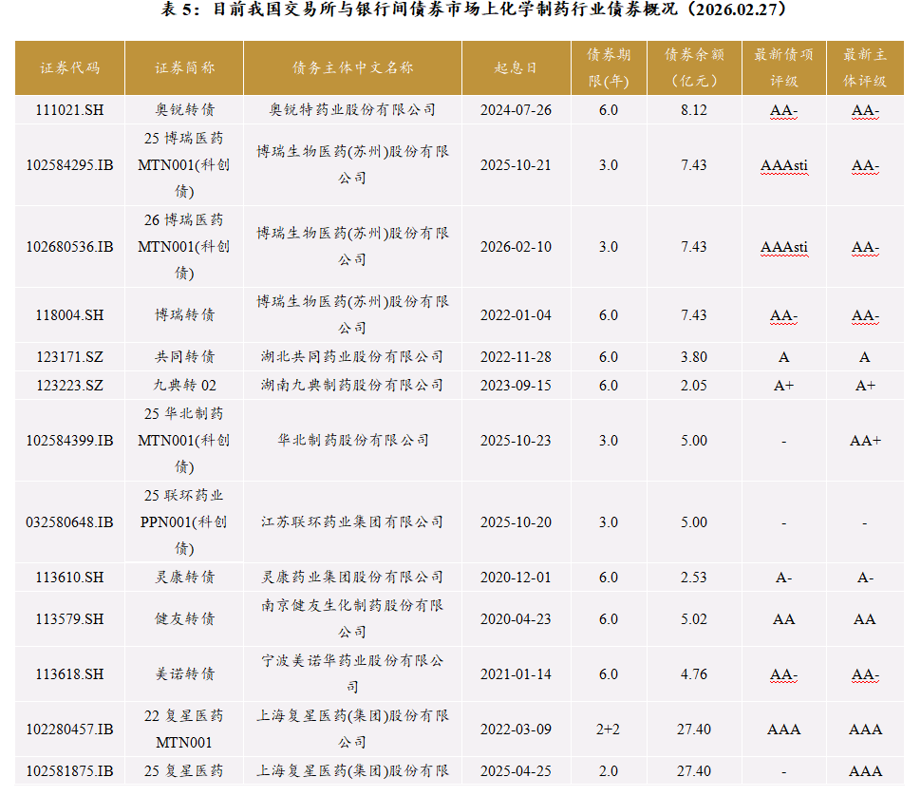Click 25 华北制药 MTN001(科创债) cell
Viewport: 921px width, 796px height.
pyautogui.click(x=184, y=441)
